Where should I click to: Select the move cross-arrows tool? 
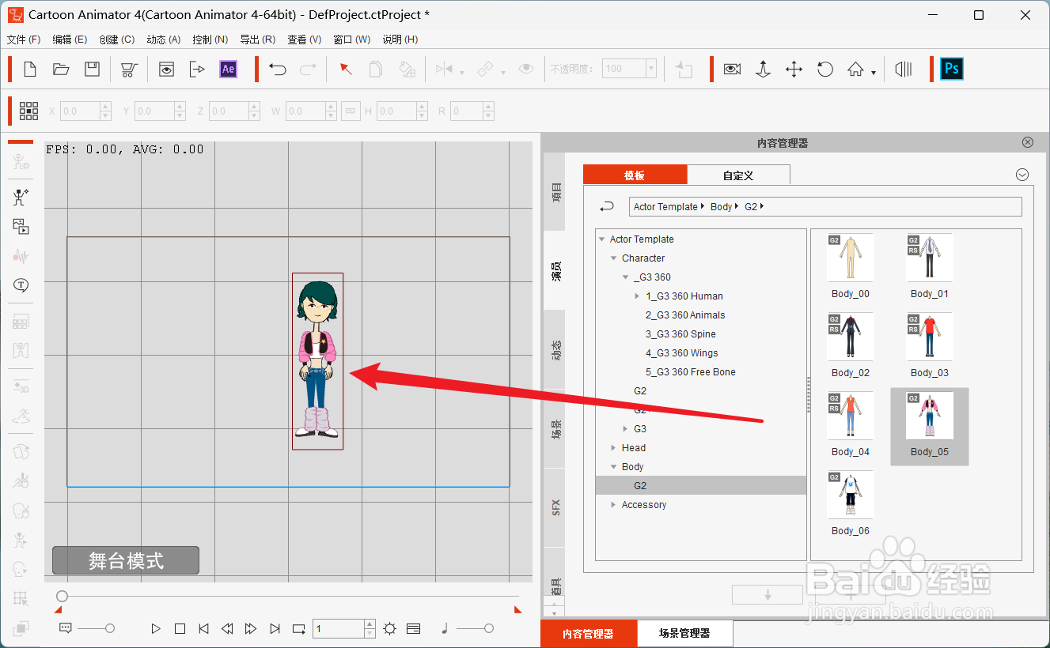pyautogui.click(x=794, y=70)
